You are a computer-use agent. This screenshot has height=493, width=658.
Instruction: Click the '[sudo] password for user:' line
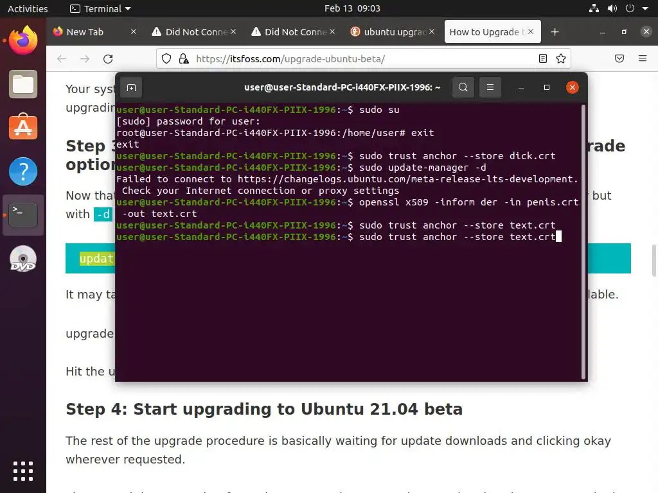click(188, 121)
